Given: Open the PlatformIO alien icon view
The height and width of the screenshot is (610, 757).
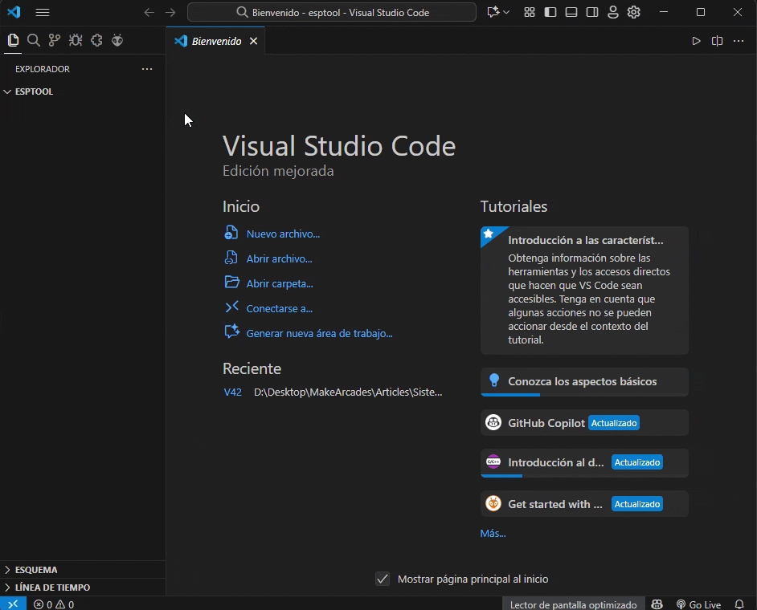Looking at the screenshot, I should (117, 40).
